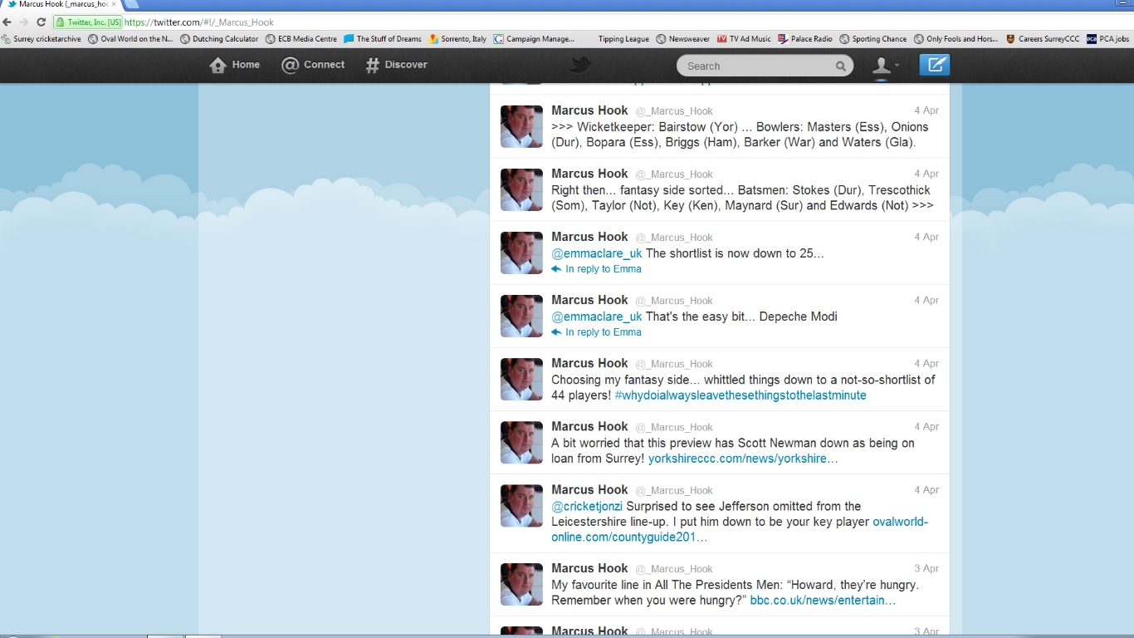
Task: Open the account profile dropdown menu
Action: (886, 66)
